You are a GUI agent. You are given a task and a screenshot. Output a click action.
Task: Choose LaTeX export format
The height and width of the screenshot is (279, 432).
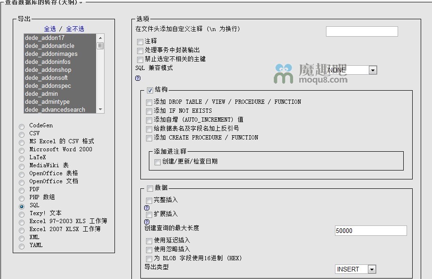click(22, 158)
